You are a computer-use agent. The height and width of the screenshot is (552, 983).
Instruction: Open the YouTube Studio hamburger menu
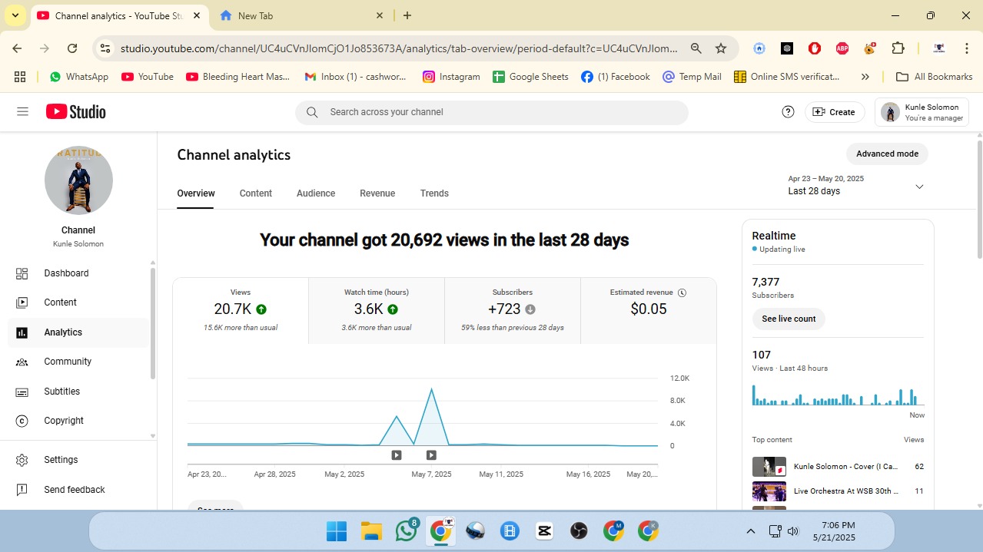point(22,112)
